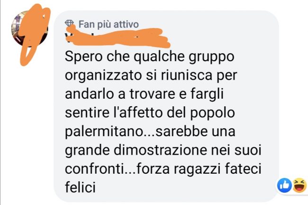Click the final word 'felici'
The height and width of the screenshot is (205, 308).
(x=81, y=187)
